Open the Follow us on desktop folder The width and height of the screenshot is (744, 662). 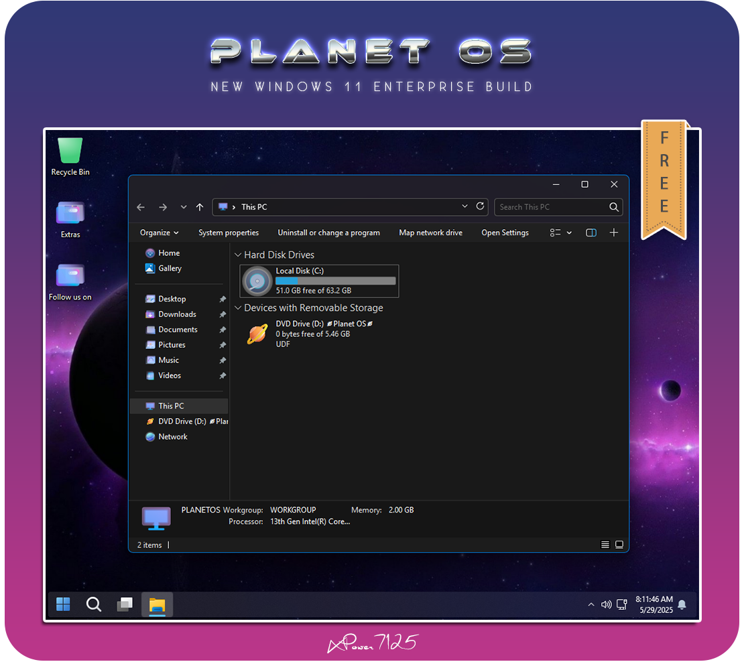pos(70,282)
